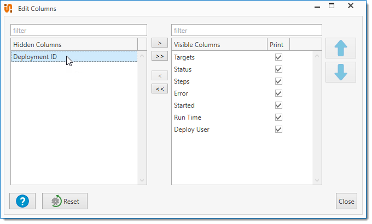The height and width of the screenshot is (224, 372).
Task: Reset columns to the default layout
Action: (x=65, y=201)
